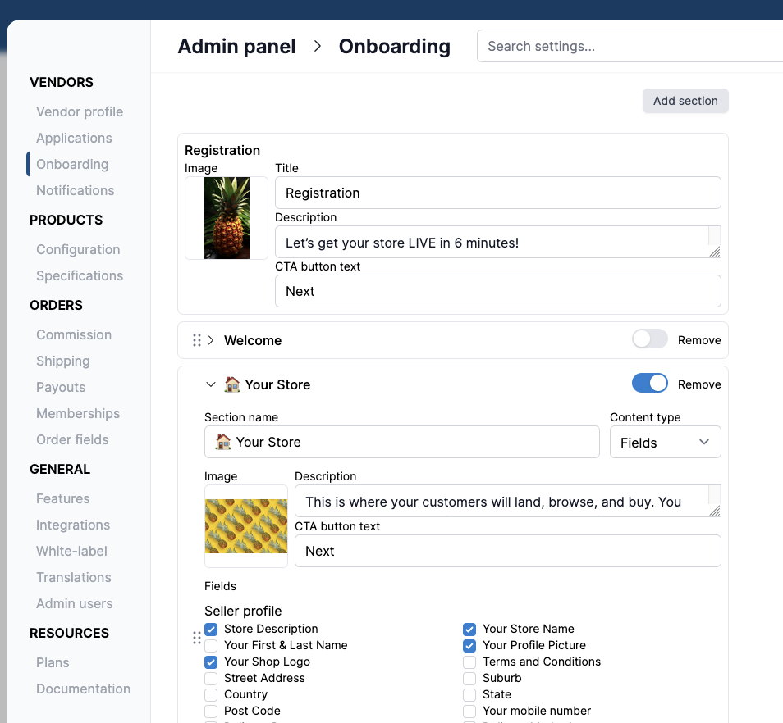Screen dimensions: 783x723
Task: Check the Country checkbox
Action: tap(211, 695)
